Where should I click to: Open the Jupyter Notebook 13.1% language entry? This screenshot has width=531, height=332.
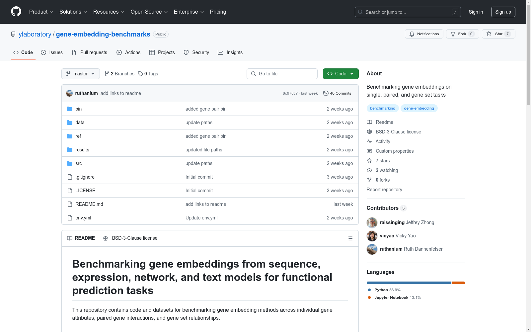(394, 297)
